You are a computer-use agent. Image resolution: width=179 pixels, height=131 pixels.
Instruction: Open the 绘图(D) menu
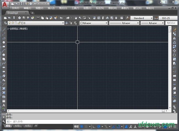(87, 8)
